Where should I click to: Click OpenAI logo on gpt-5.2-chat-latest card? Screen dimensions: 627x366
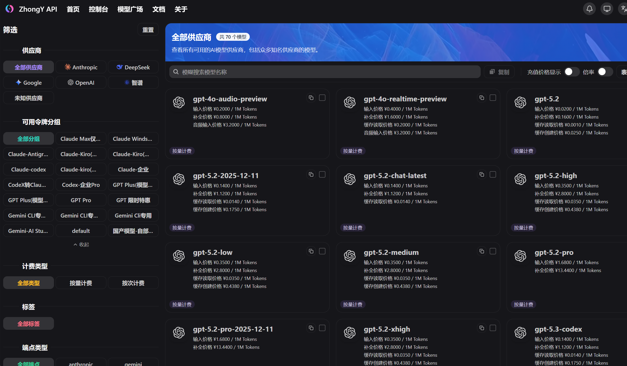click(350, 179)
